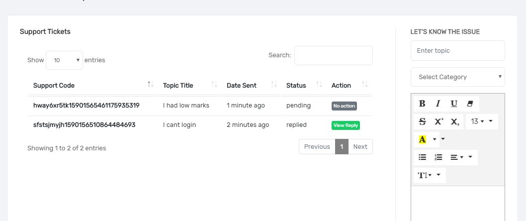Toggle bold formatting in editor
526x221 pixels.
[x=422, y=104]
